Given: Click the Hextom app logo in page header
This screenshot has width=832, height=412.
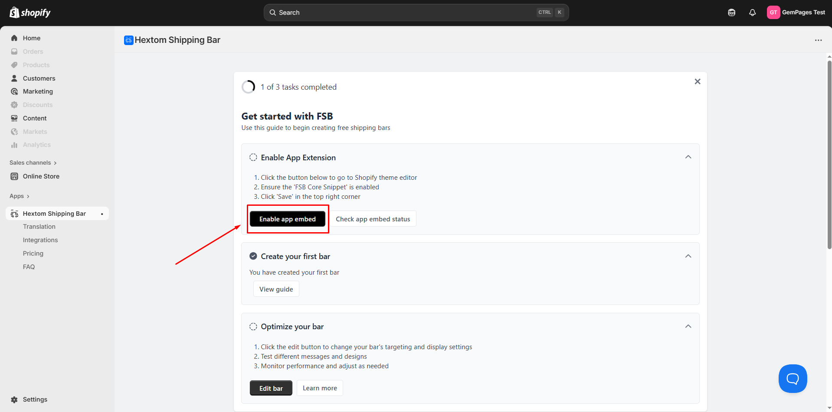Looking at the screenshot, I should pyautogui.click(x=129, y=40).
